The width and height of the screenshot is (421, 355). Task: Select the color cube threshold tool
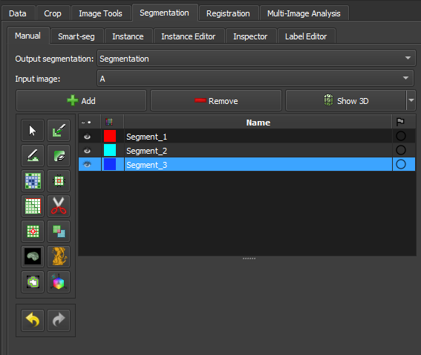[x=59, y=281]
